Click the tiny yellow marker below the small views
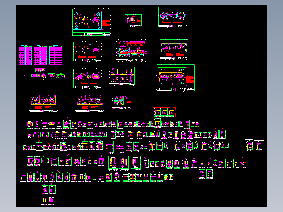 pos(44,79)
